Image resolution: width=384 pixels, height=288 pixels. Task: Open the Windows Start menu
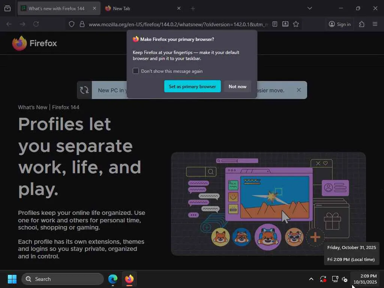pos(12,279)
